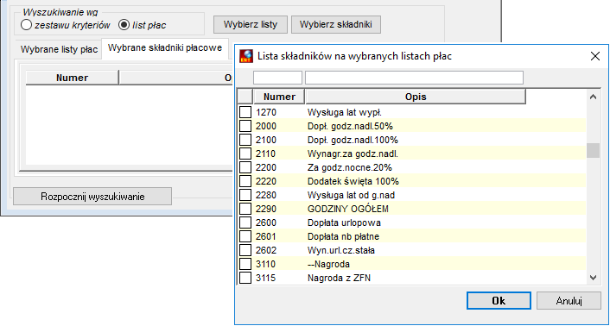This screenshot has height=326, width=610.
Task: Select the row '--Nagroda'
Action: coord(412,264)
